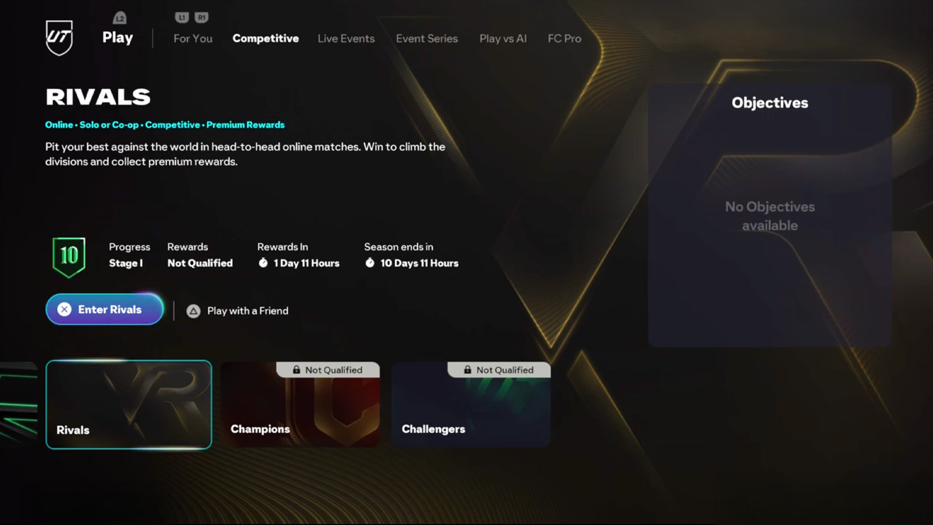933x525 pixels.
Task: Click the L2 trigger icon above Play
Action: click(x=120, y=18)
